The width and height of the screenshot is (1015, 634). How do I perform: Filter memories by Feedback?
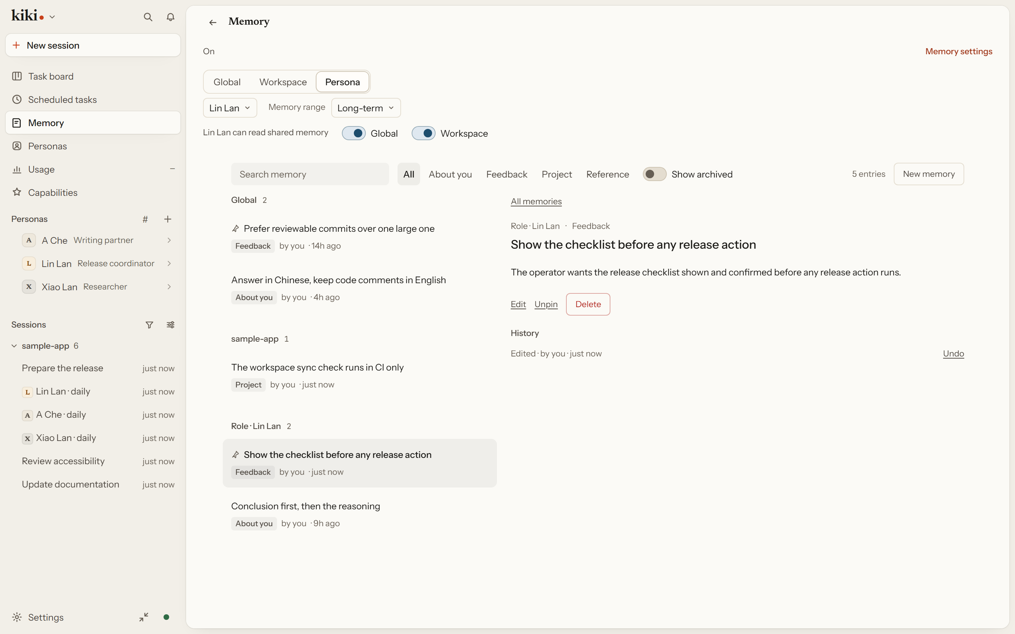pyautogui.click(x=507, y=174)
